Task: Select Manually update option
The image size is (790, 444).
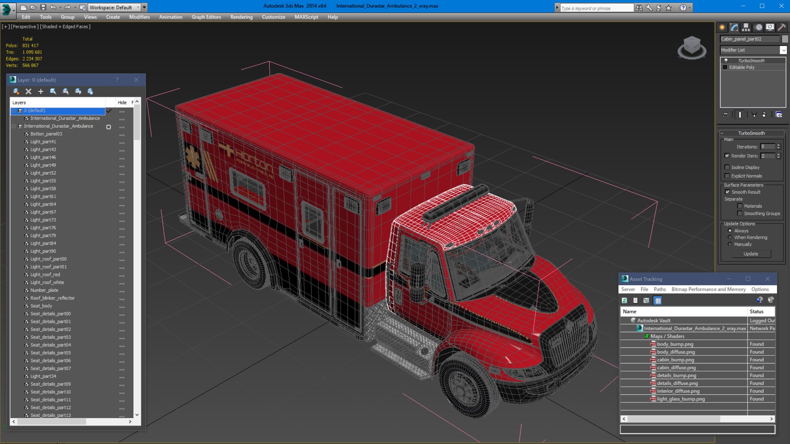Action: pyautogui.click(x=730, y=244)
